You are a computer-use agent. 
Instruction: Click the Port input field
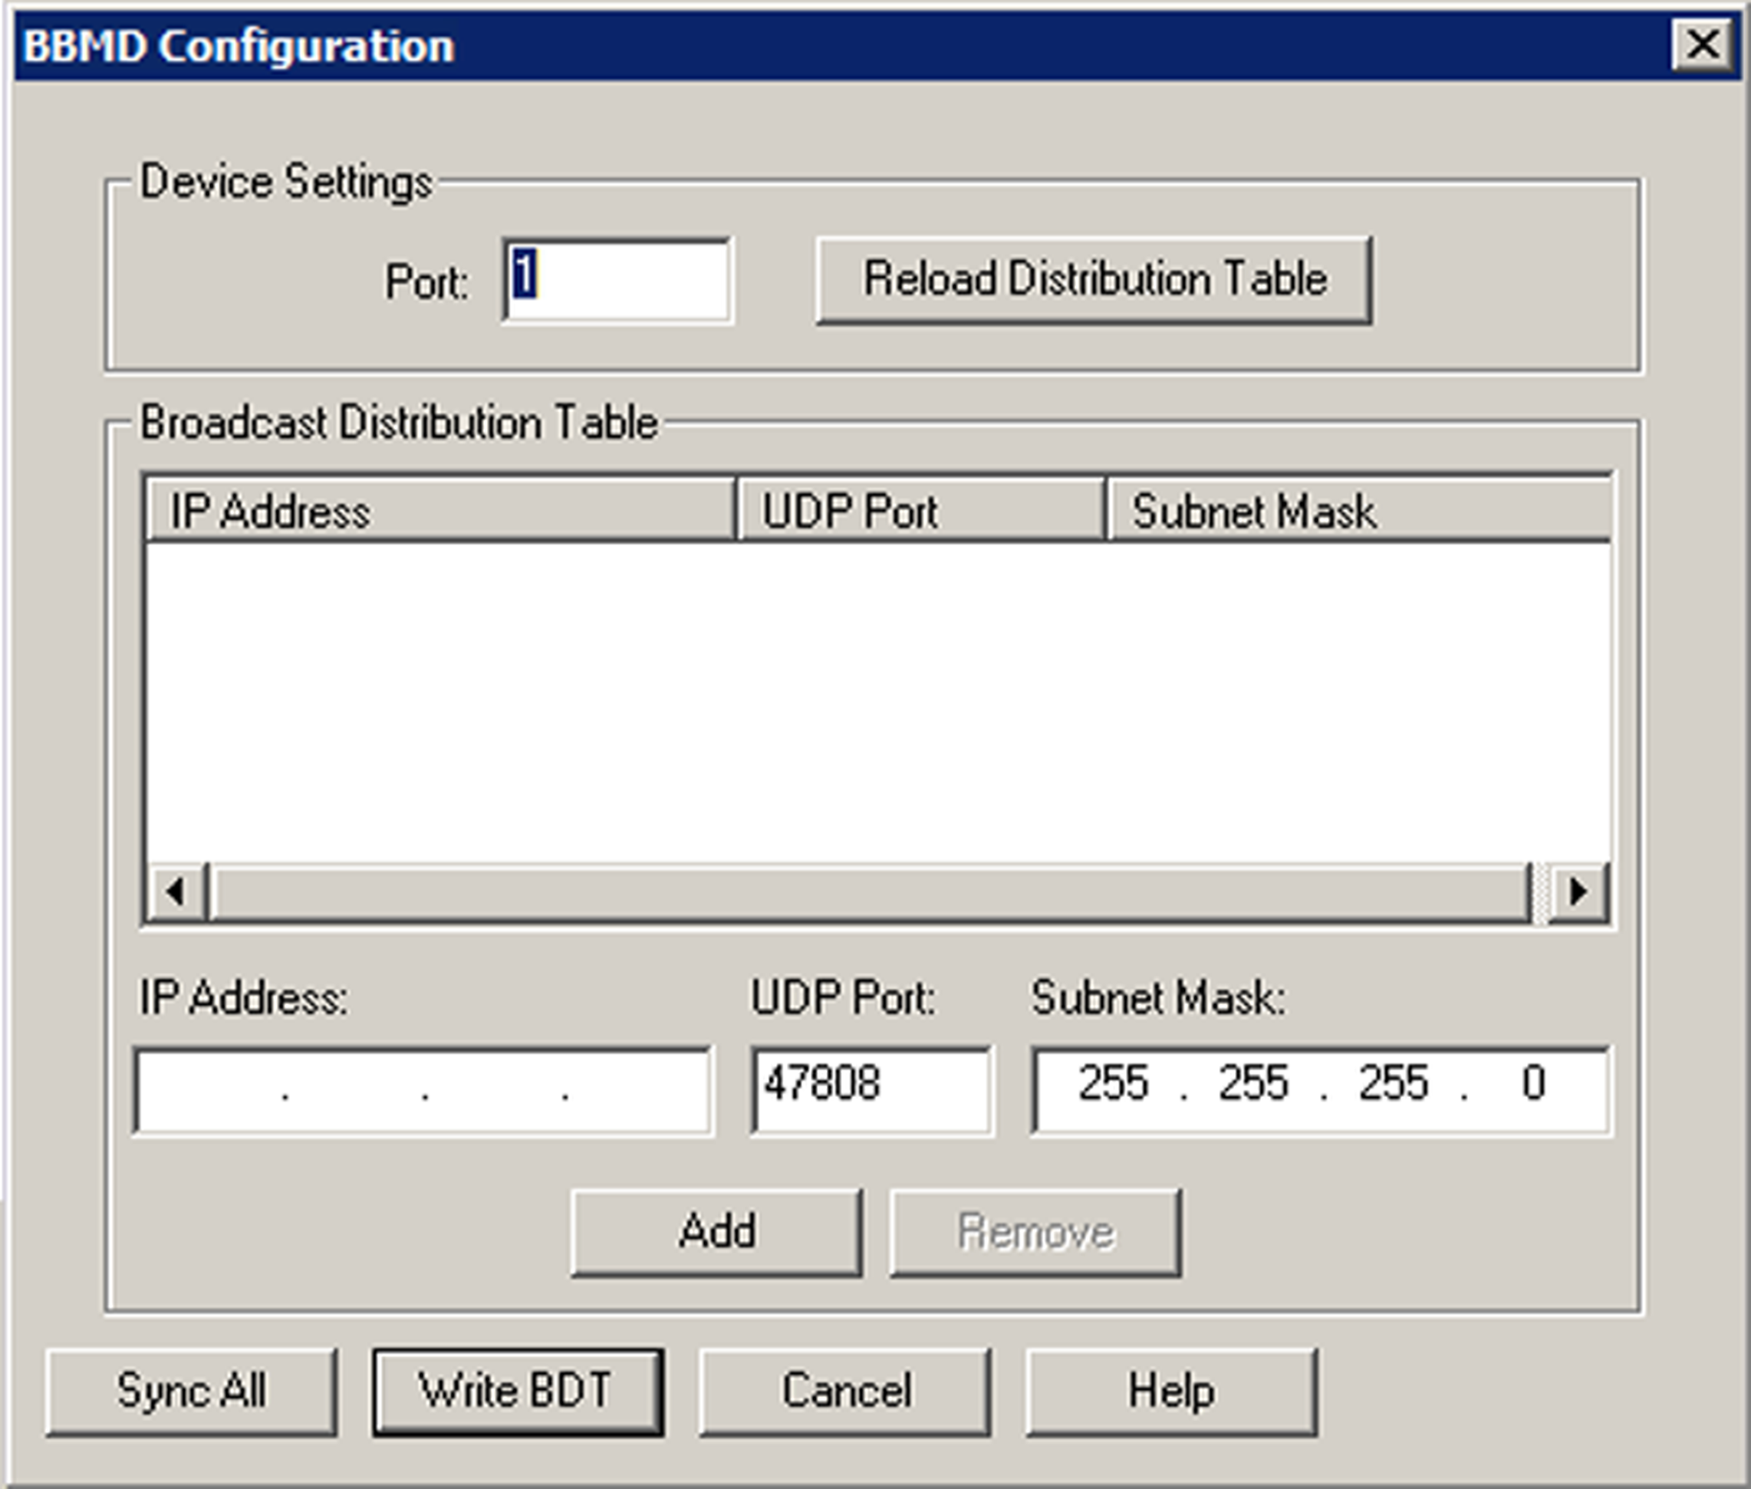[x=617, y=280]
